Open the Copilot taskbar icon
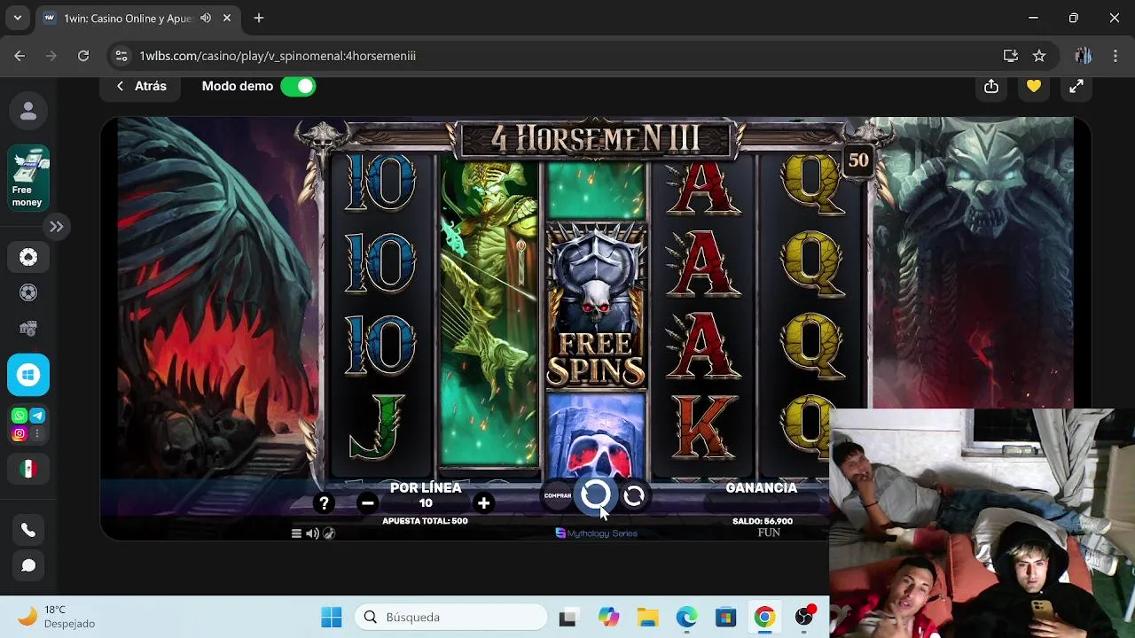Image resolution: width=1135 pixels, height=638 pixels. coord(608,618)
